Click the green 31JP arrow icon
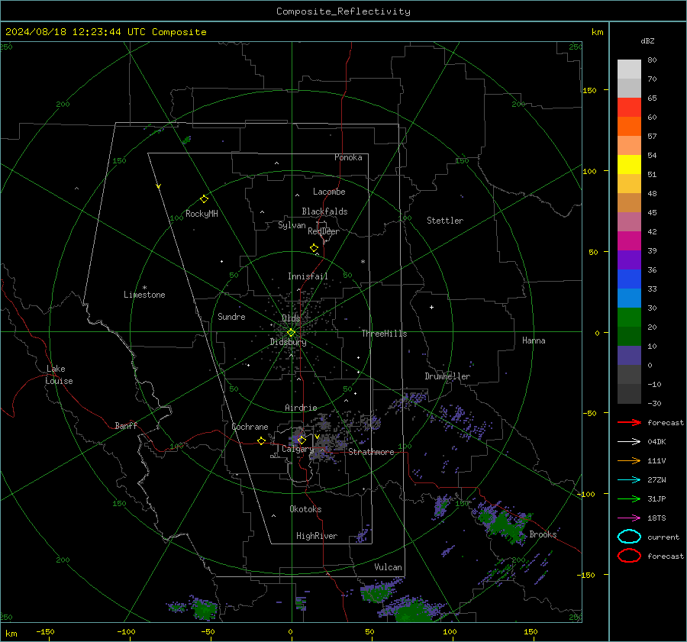The height and width of the screenshot is (642, 687). (x=629, y=498)
